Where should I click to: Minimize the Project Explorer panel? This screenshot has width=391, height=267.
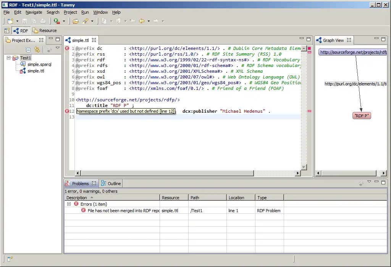[51, 38]
